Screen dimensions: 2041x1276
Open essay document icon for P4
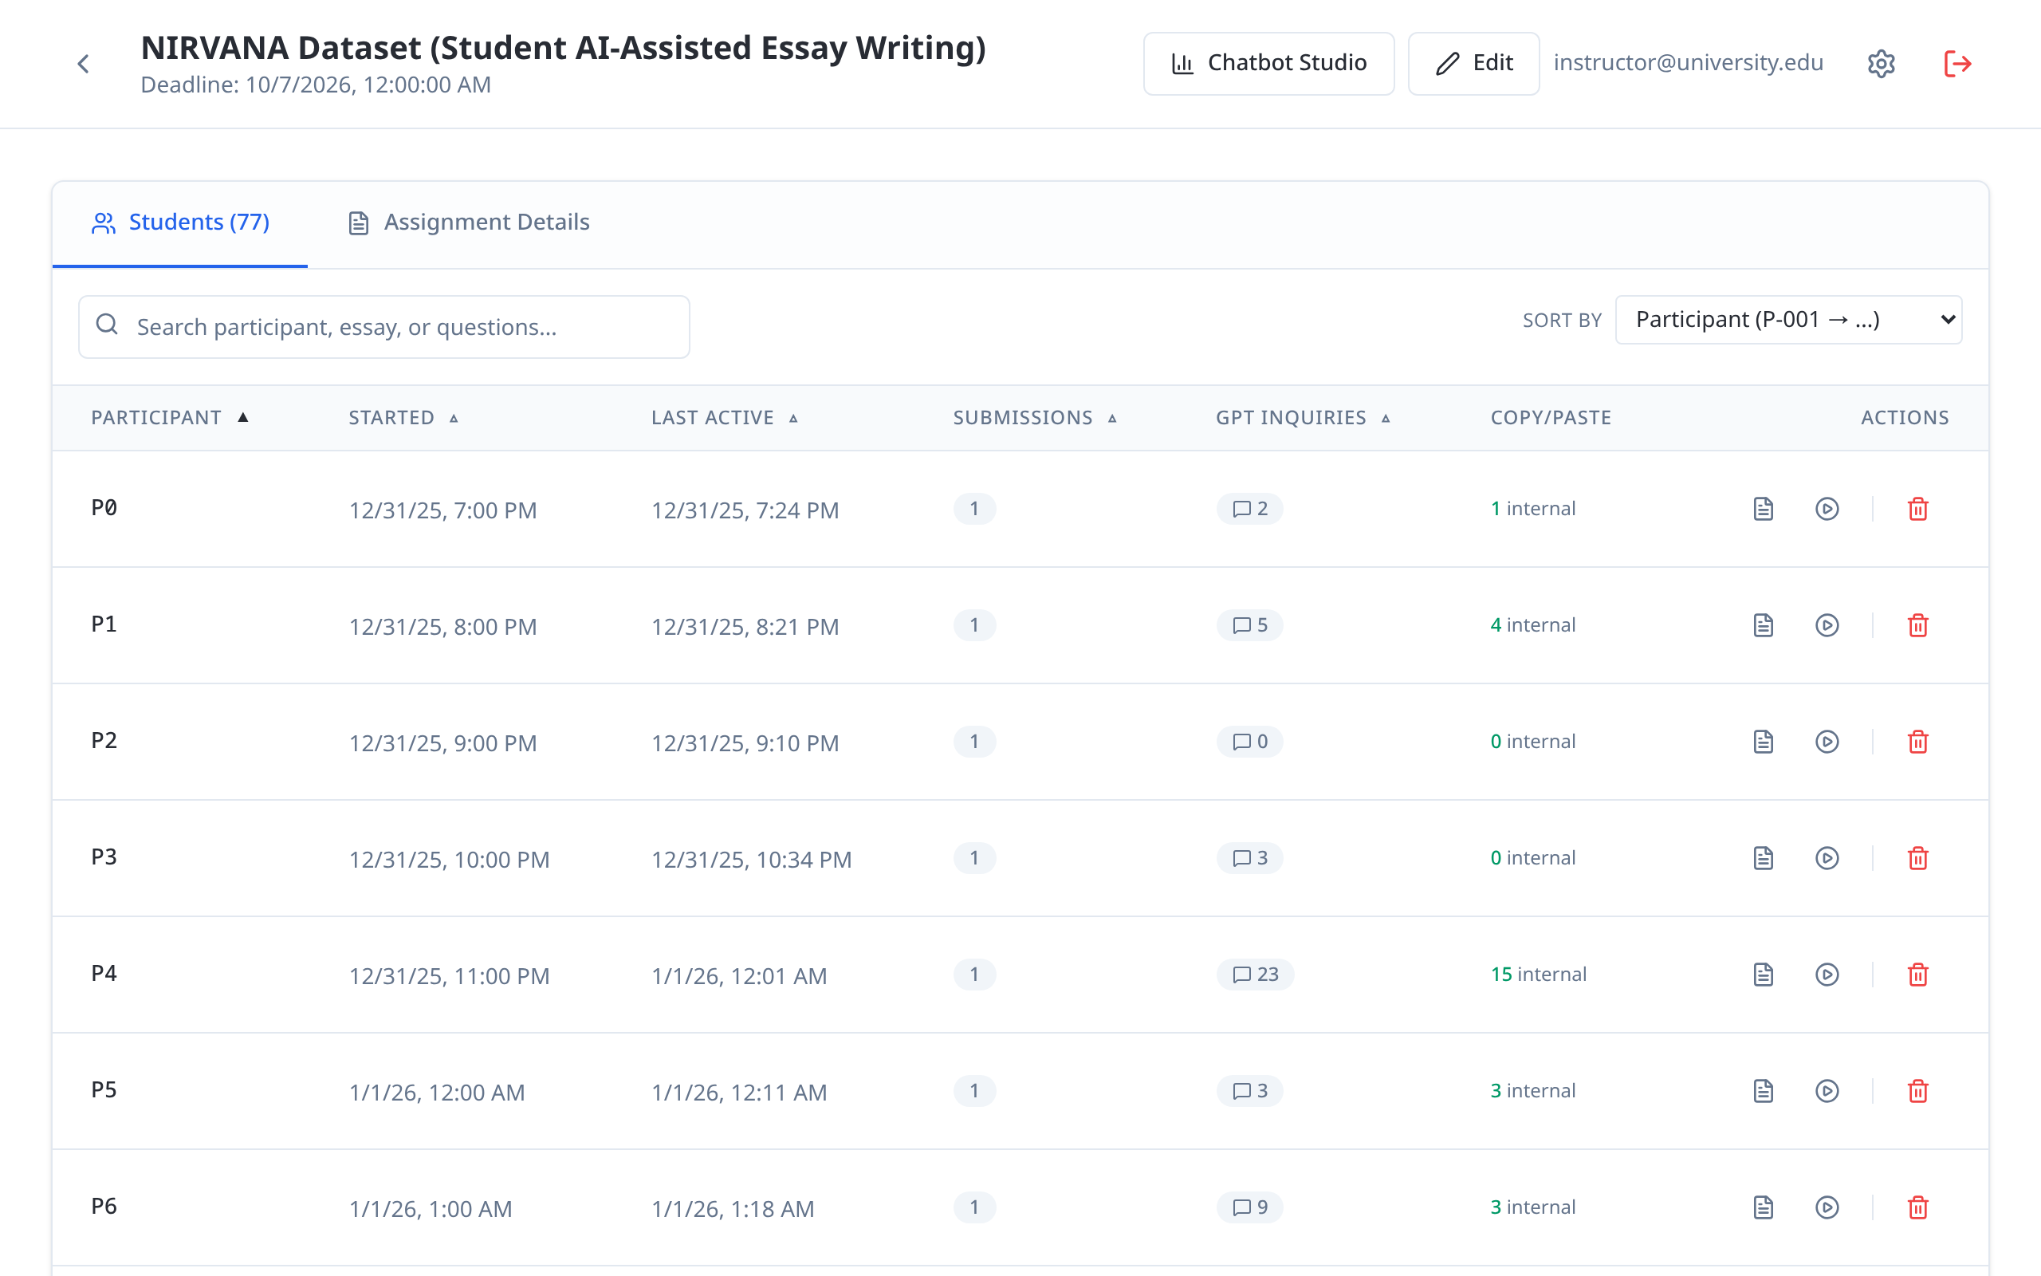point(1763,975)
